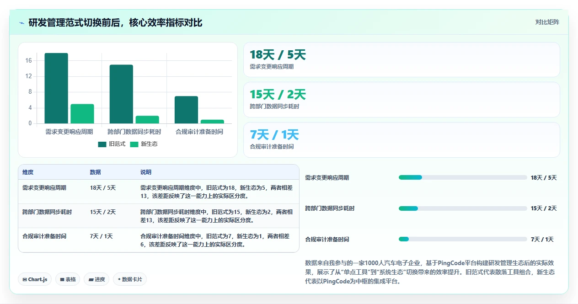Viewport: 578px width, 304px height.
Task: Click the 15天 / 2天 table cell
Action: tap(103, 212)
